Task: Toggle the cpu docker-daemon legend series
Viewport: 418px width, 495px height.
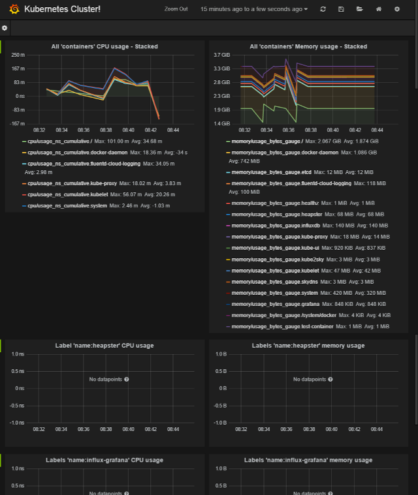Action: (x=78, y=153)
